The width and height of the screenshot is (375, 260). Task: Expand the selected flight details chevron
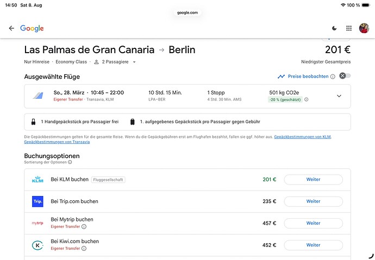(339, 96)
